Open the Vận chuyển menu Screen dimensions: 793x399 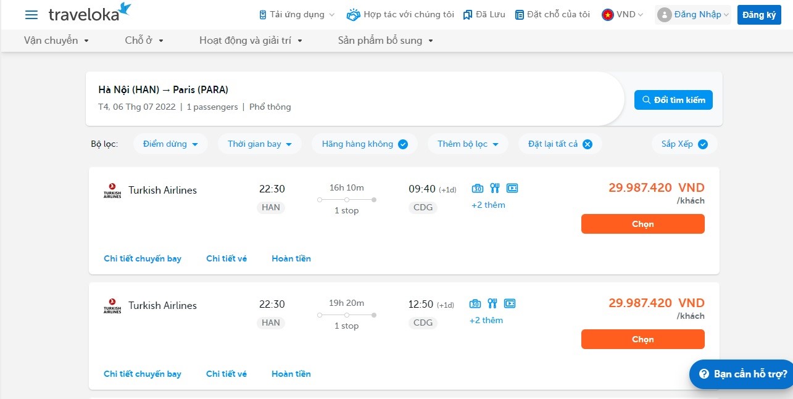pyautogui.click(x=56, y=41)
